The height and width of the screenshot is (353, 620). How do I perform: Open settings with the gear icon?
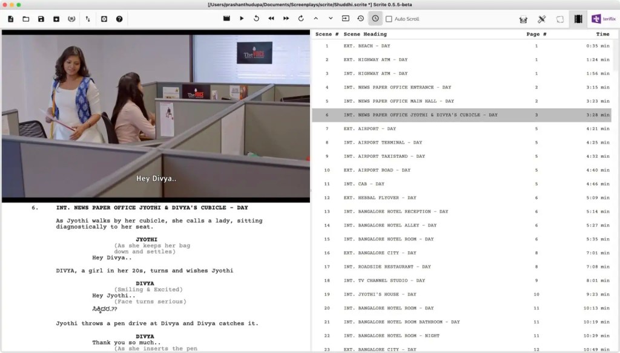pyautogui.click(x=104, y=19)
